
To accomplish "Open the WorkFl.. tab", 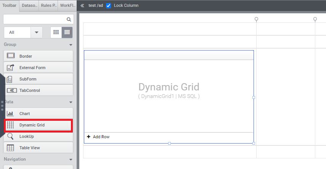I will (x=67, y=6).
